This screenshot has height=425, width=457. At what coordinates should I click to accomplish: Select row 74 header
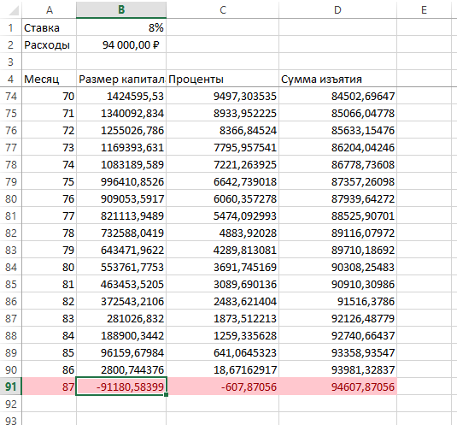[x=11, y=96]
